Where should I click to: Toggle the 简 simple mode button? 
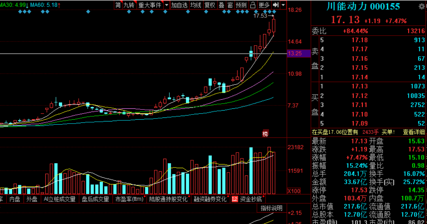[118, 5]
